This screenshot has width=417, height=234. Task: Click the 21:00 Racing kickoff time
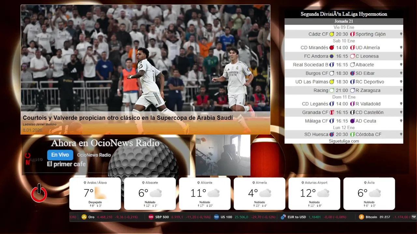[x=342, y=90]
